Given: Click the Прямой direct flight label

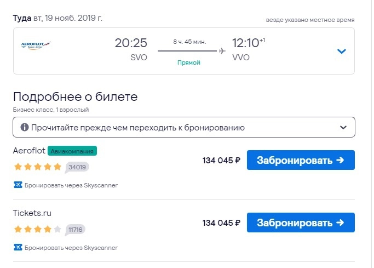Looking at the screenshot, I should click(x=189, y=62).
